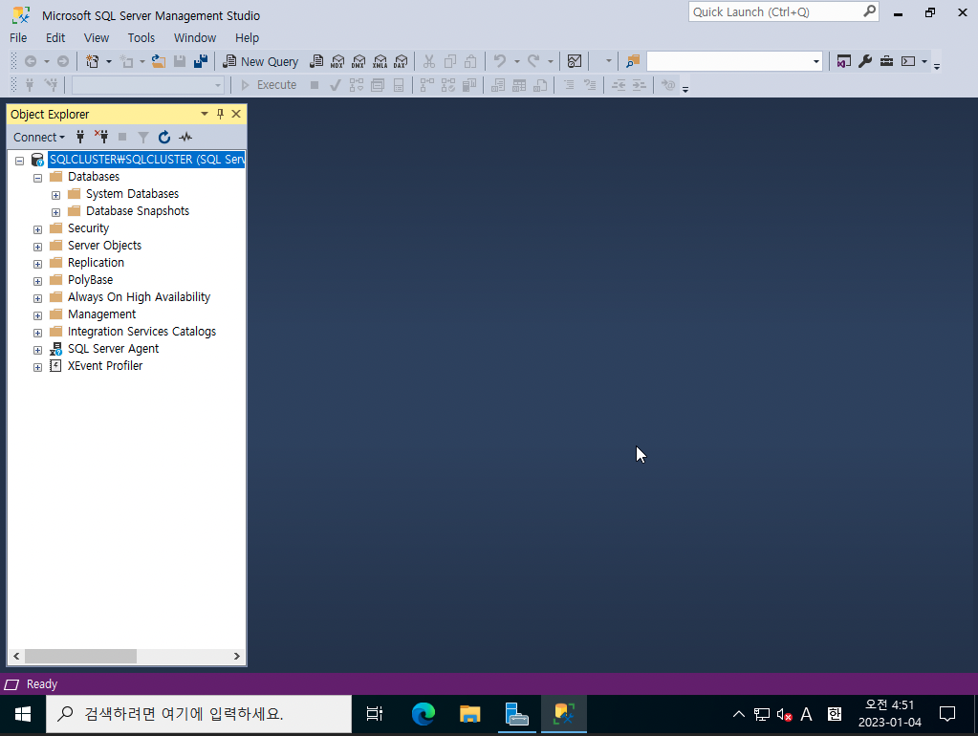Expand the Server Objects folder

coord(37,247)
